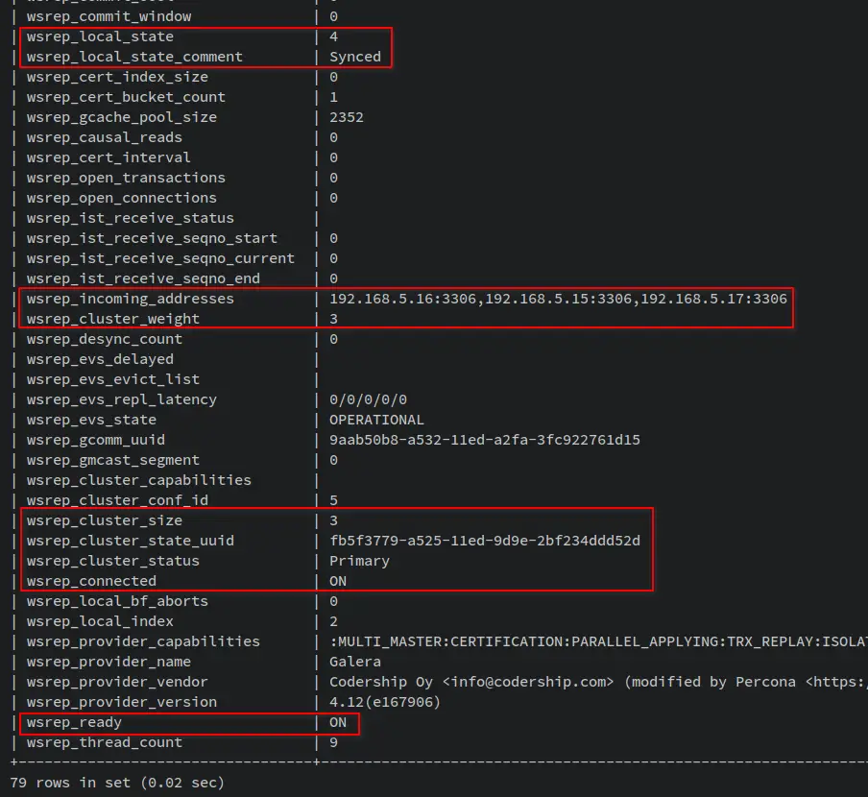Image resolution: width=868 pixels, height=797 pixels.
Task: Click the wsrep_connected variable name
Action: pos(91,581)
